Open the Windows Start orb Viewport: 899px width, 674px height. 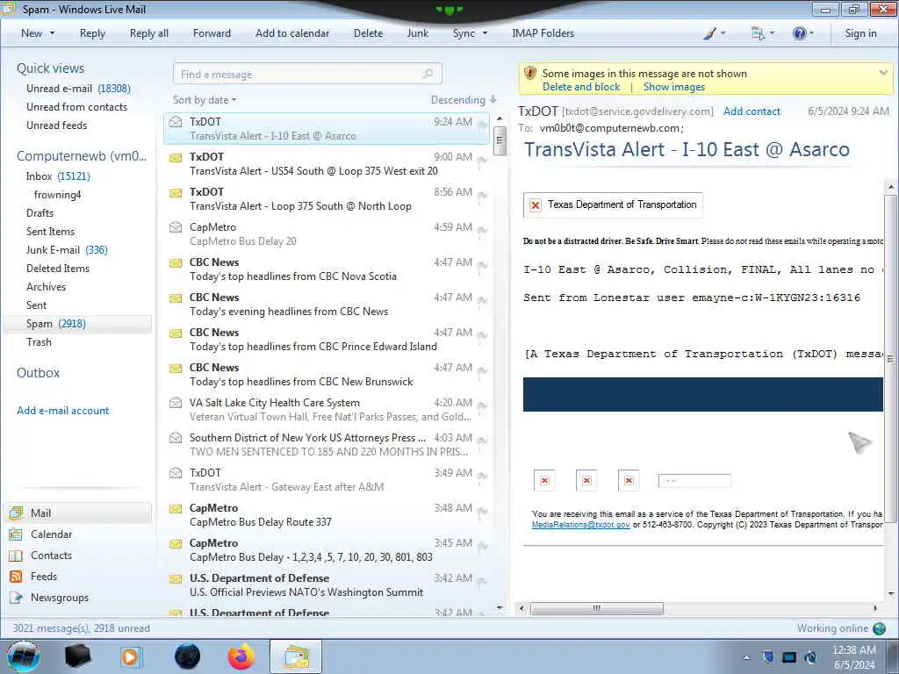point(24,656)
